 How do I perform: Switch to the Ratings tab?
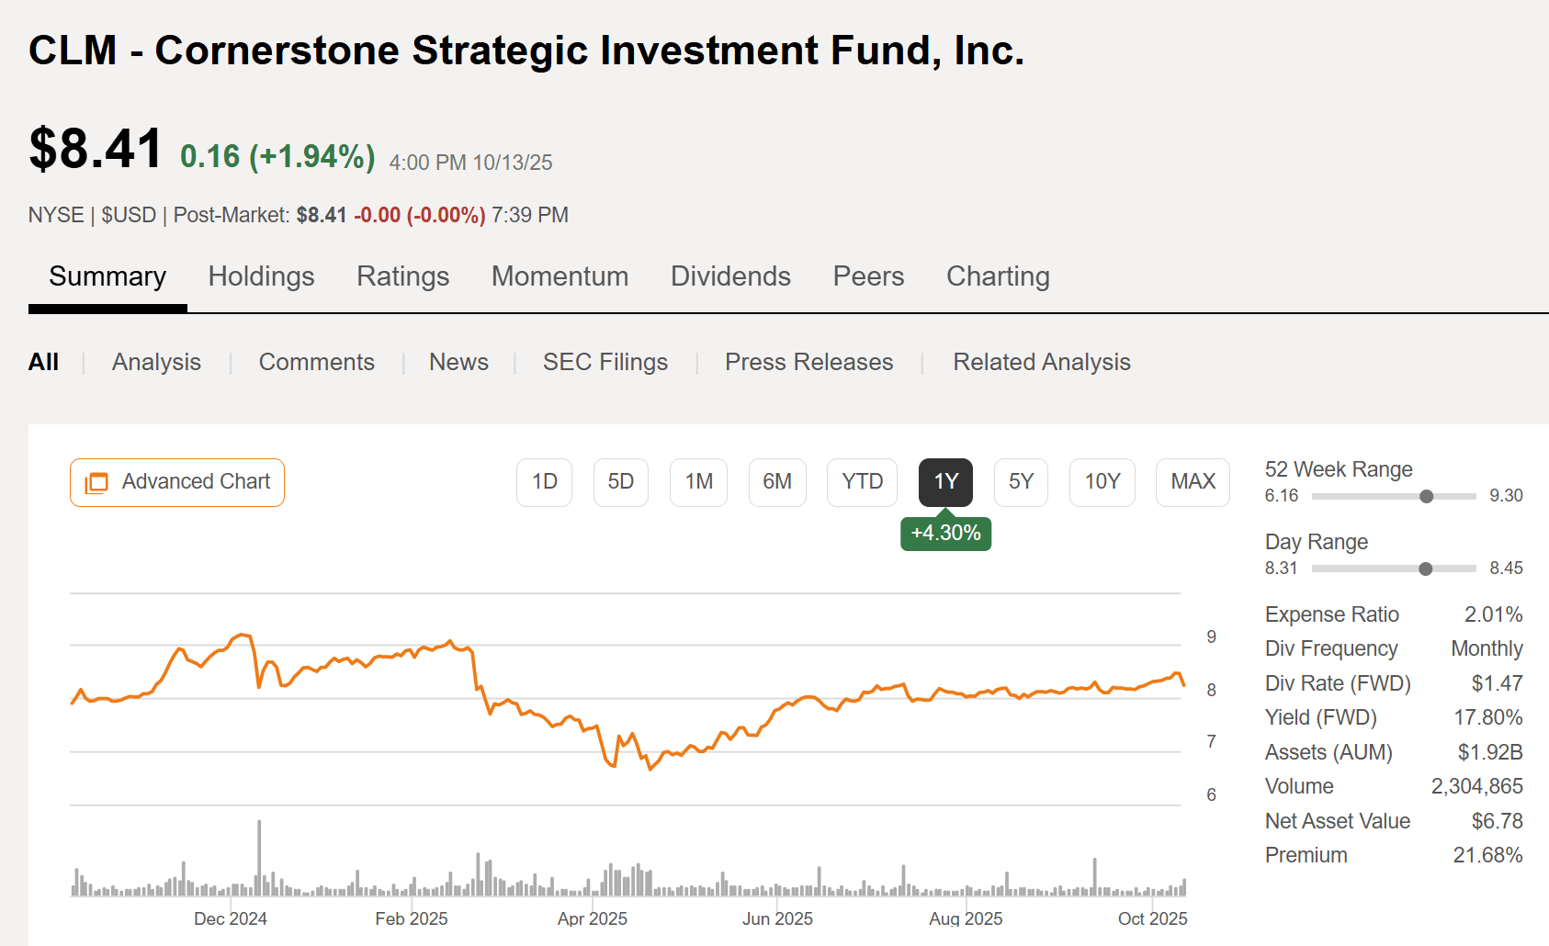(402, 276)
